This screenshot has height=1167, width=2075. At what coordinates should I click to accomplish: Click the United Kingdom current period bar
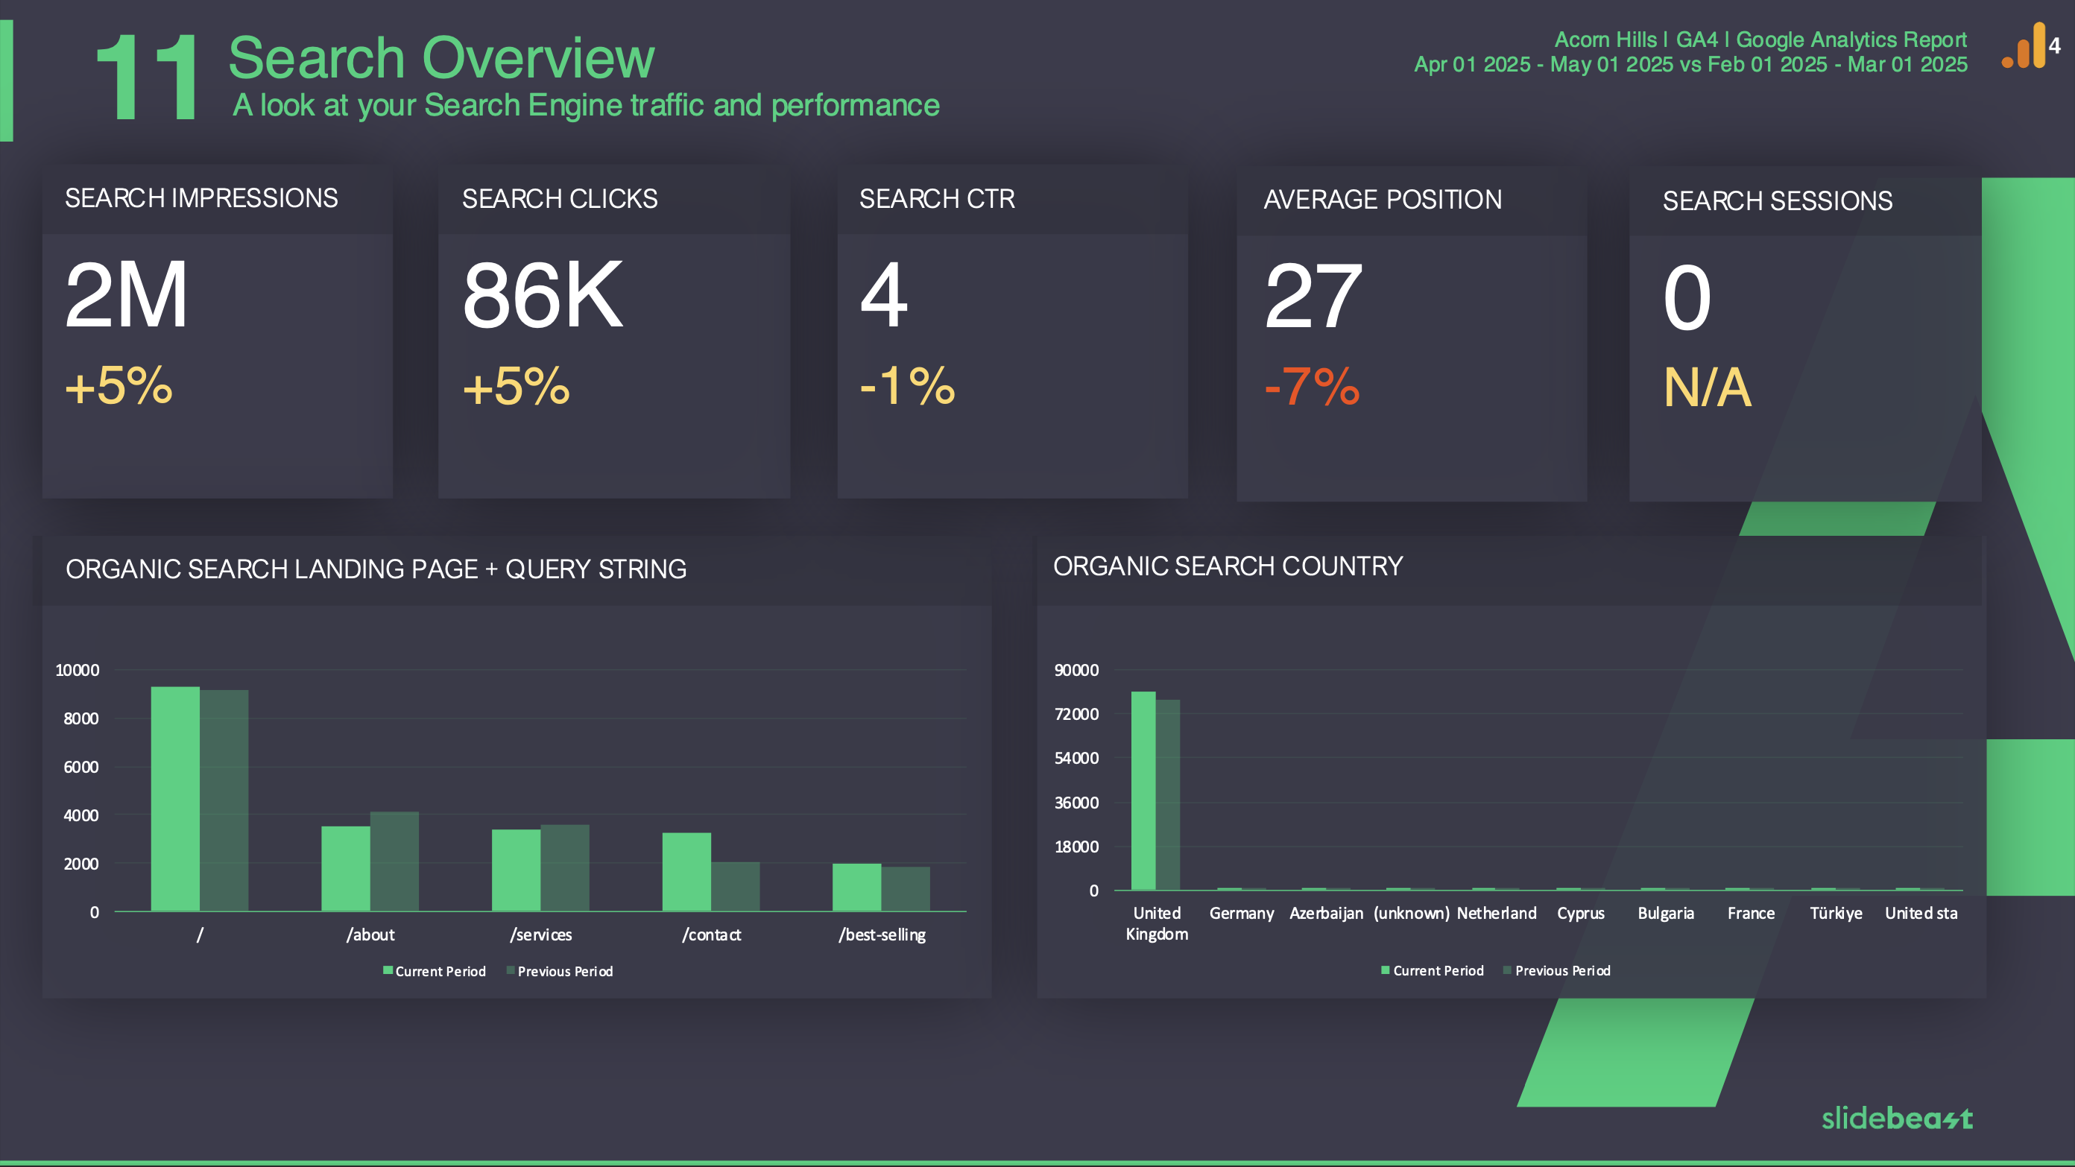[1143, 791]
